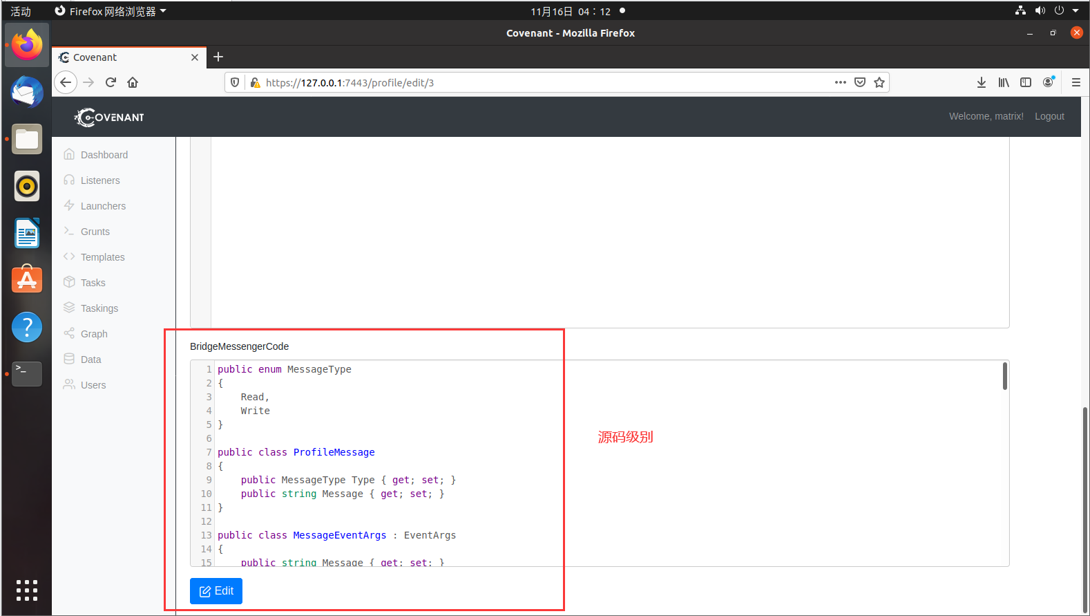Bookmark this page with the star icon
The image size is (1090, 616).
(879, 82)
